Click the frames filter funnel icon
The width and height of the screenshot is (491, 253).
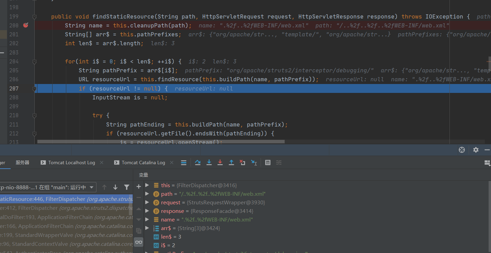tap(127, 187)
